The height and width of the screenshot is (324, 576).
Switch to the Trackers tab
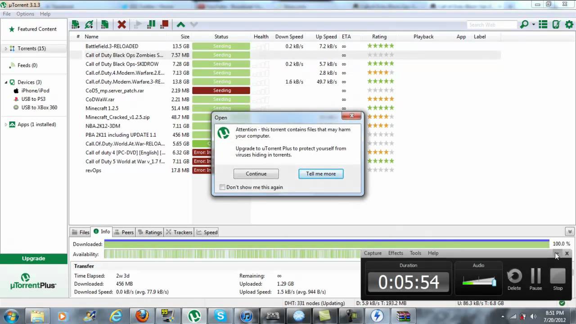click(x=179, y=232)
